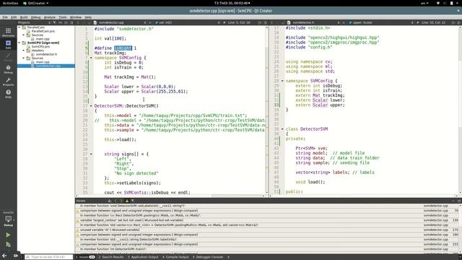This screenshot has height=260, width=462.
Task: Open the QtCreator app menu in top bar
Action: tap(35, 3)
